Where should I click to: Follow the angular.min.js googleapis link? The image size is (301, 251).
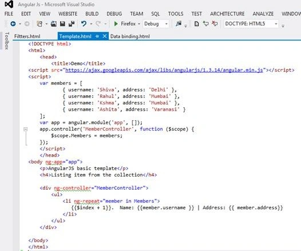(164, 70)
